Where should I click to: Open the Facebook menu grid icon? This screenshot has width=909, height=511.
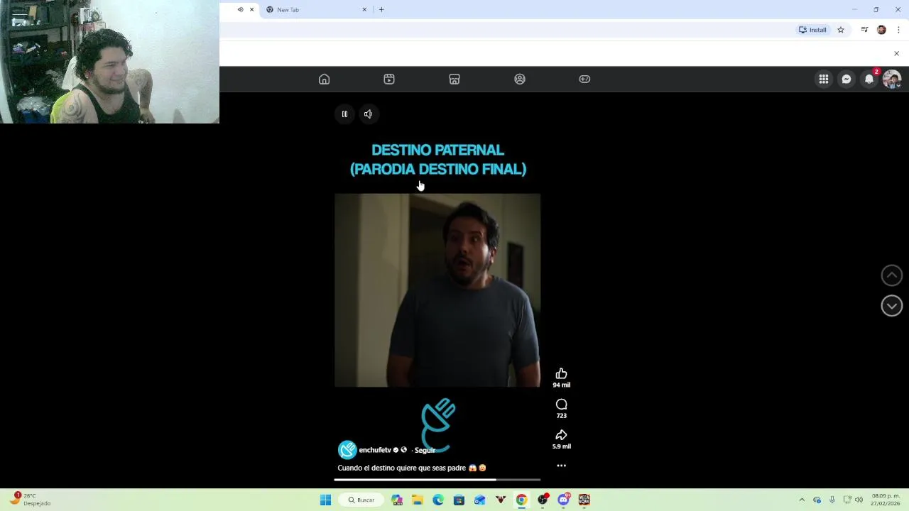pos(824,79)
